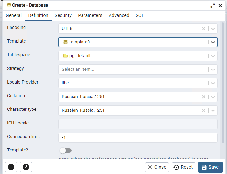227x174 pixels.
Task: Expand the Locale Provider dropdown arrow
Action: coord(213,83)
